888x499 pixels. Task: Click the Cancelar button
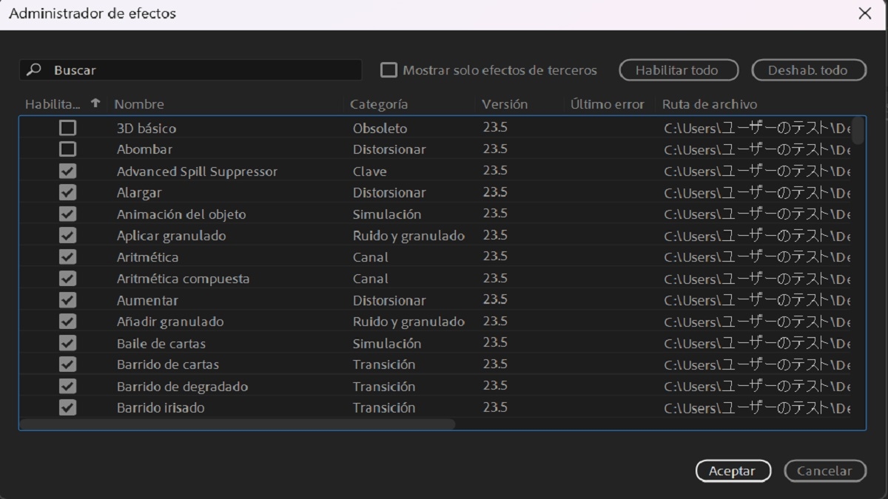(x=824, y=470)
